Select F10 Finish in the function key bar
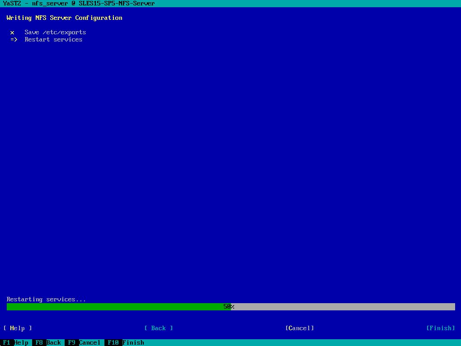Image resolution: width=461 pixels, height=346 pixels. pos(124,342)
